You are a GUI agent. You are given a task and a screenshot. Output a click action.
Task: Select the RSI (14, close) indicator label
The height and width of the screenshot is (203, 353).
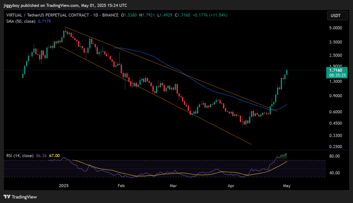click(x=20, y=156)
